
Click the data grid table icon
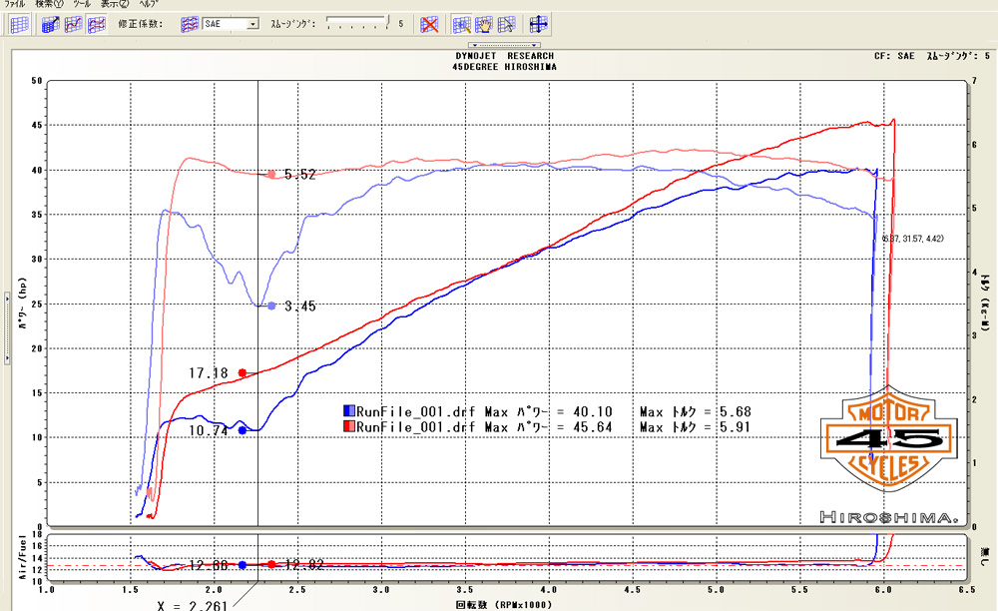click(x=19, y=23)
